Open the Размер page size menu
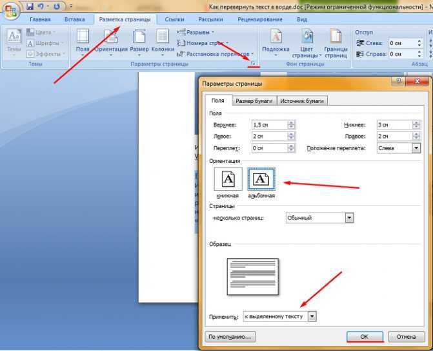The height and width of the screenshot is (351, 433). click(139, 43)
